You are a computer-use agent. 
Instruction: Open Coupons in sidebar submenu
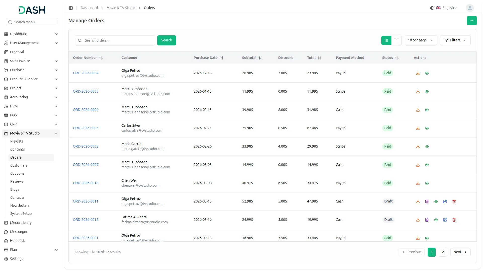tap(17, 173)
